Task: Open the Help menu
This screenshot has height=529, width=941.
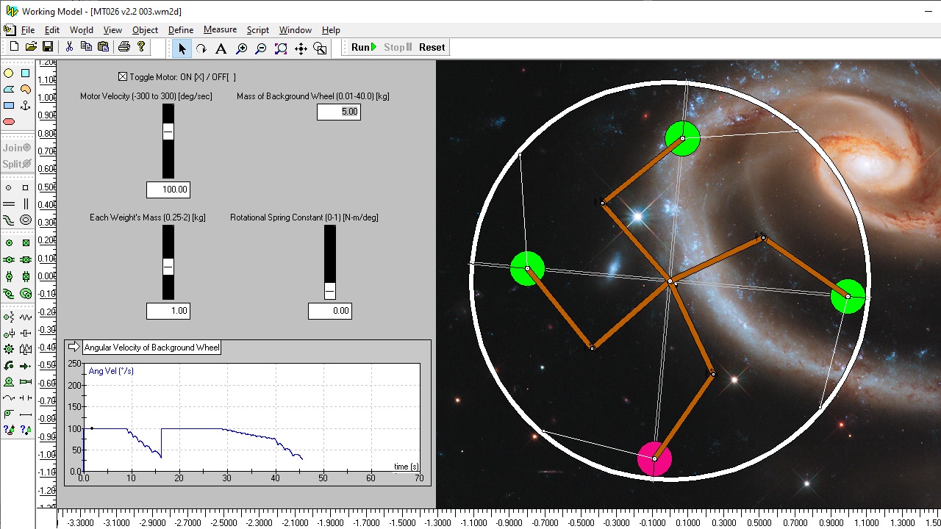Action: (331, 30)
